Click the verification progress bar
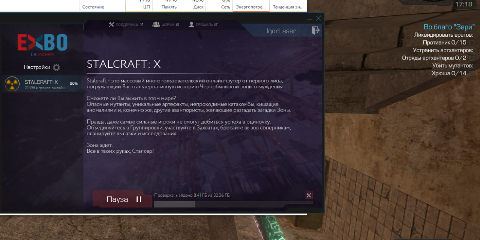The width and height of the screenshot is (480, 240). [x=233, y=204]
